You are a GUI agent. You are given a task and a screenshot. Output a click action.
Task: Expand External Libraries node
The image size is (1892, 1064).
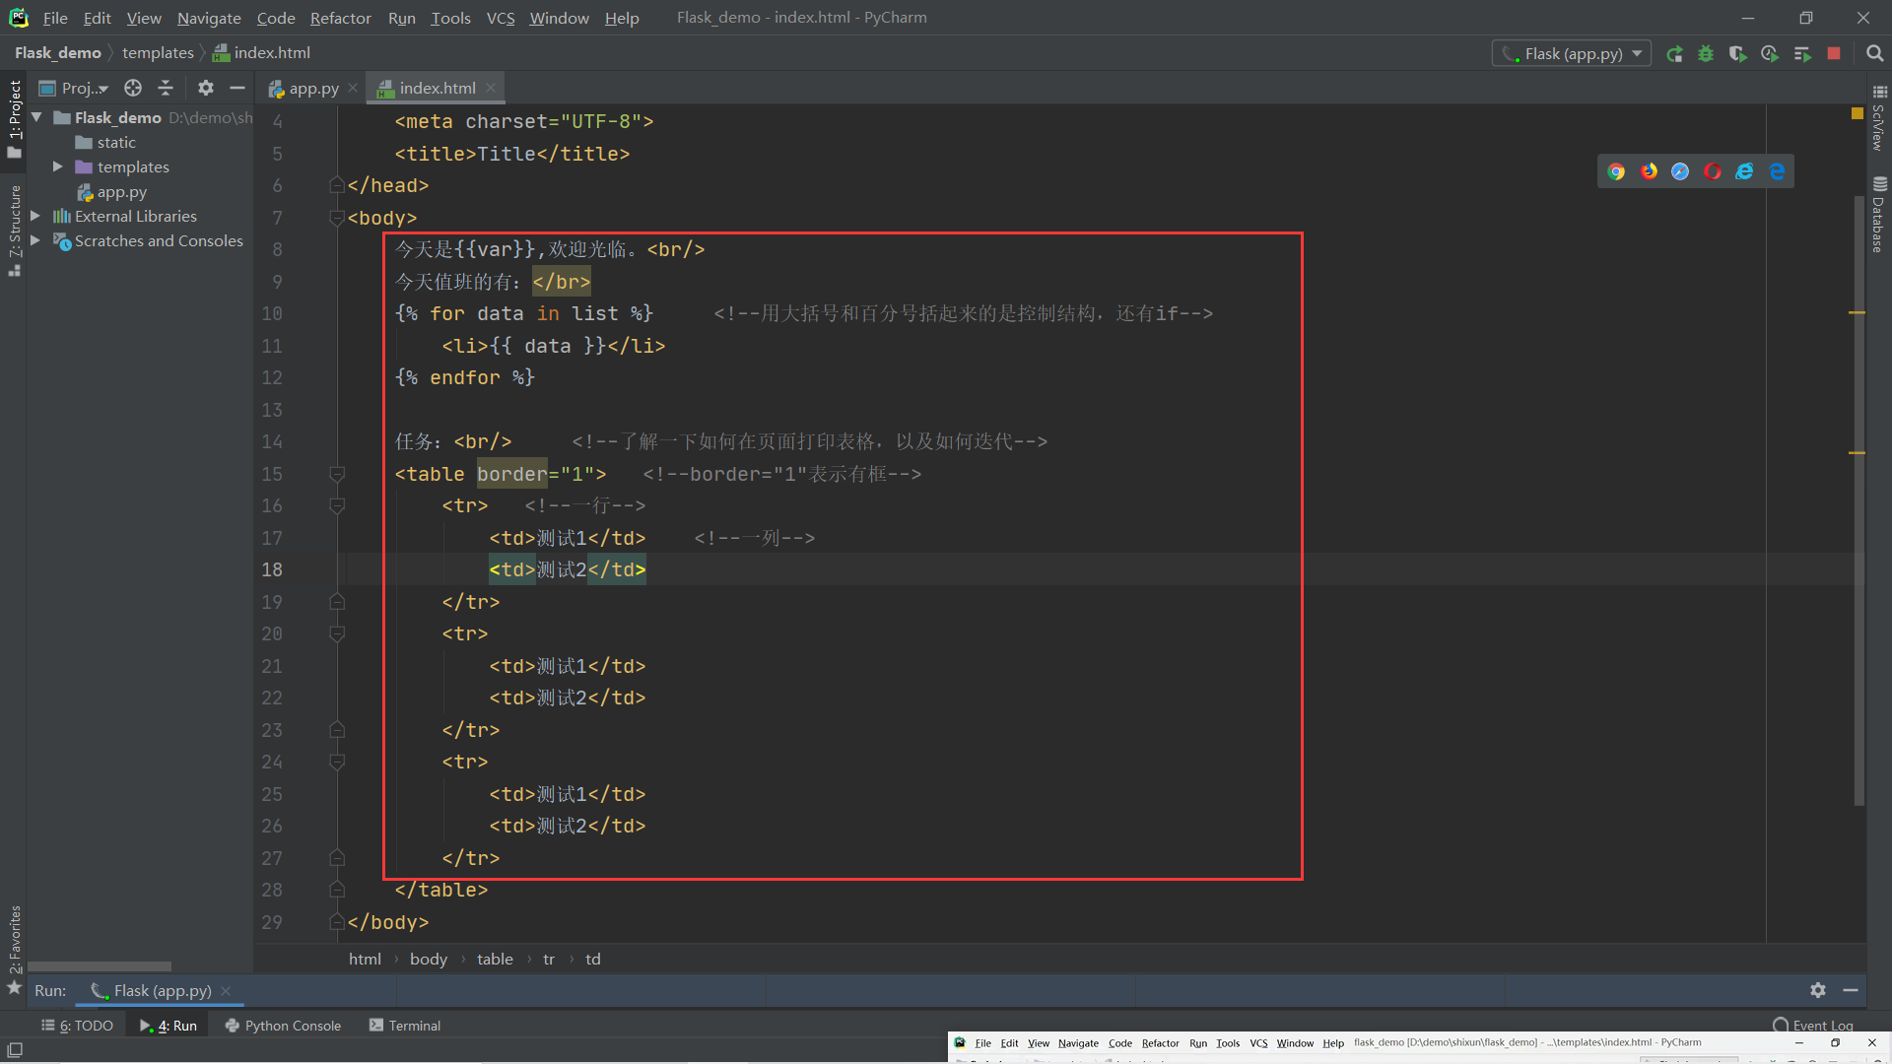[x=35, y=216]
